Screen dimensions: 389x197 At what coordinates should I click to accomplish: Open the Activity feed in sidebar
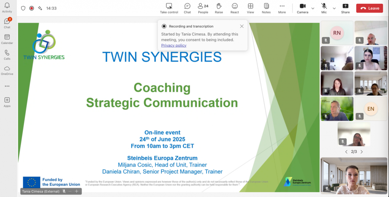7,8
